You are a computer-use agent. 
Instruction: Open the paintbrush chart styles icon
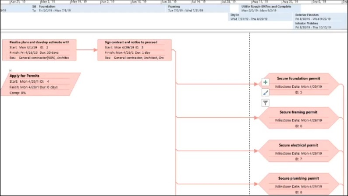265,93
